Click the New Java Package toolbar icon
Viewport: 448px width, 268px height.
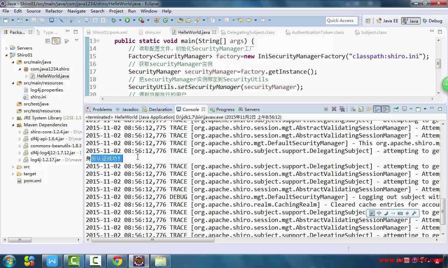coord(156,20)
